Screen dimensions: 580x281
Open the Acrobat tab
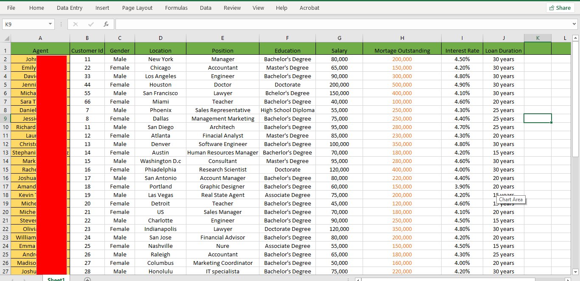310,8
